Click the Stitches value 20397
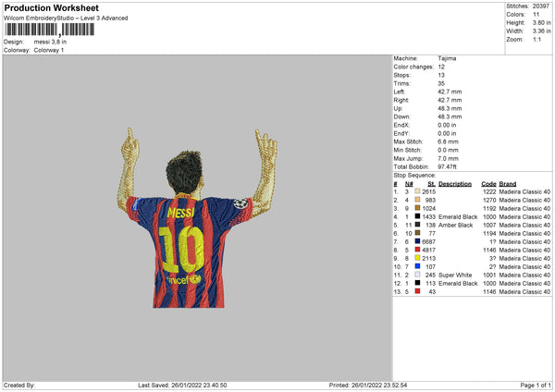 (541, 6)
